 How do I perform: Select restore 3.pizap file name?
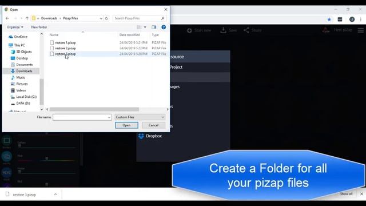[65, 54]
